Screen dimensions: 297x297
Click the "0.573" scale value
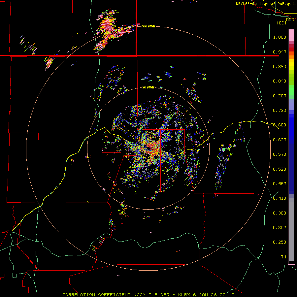[280, 154]
